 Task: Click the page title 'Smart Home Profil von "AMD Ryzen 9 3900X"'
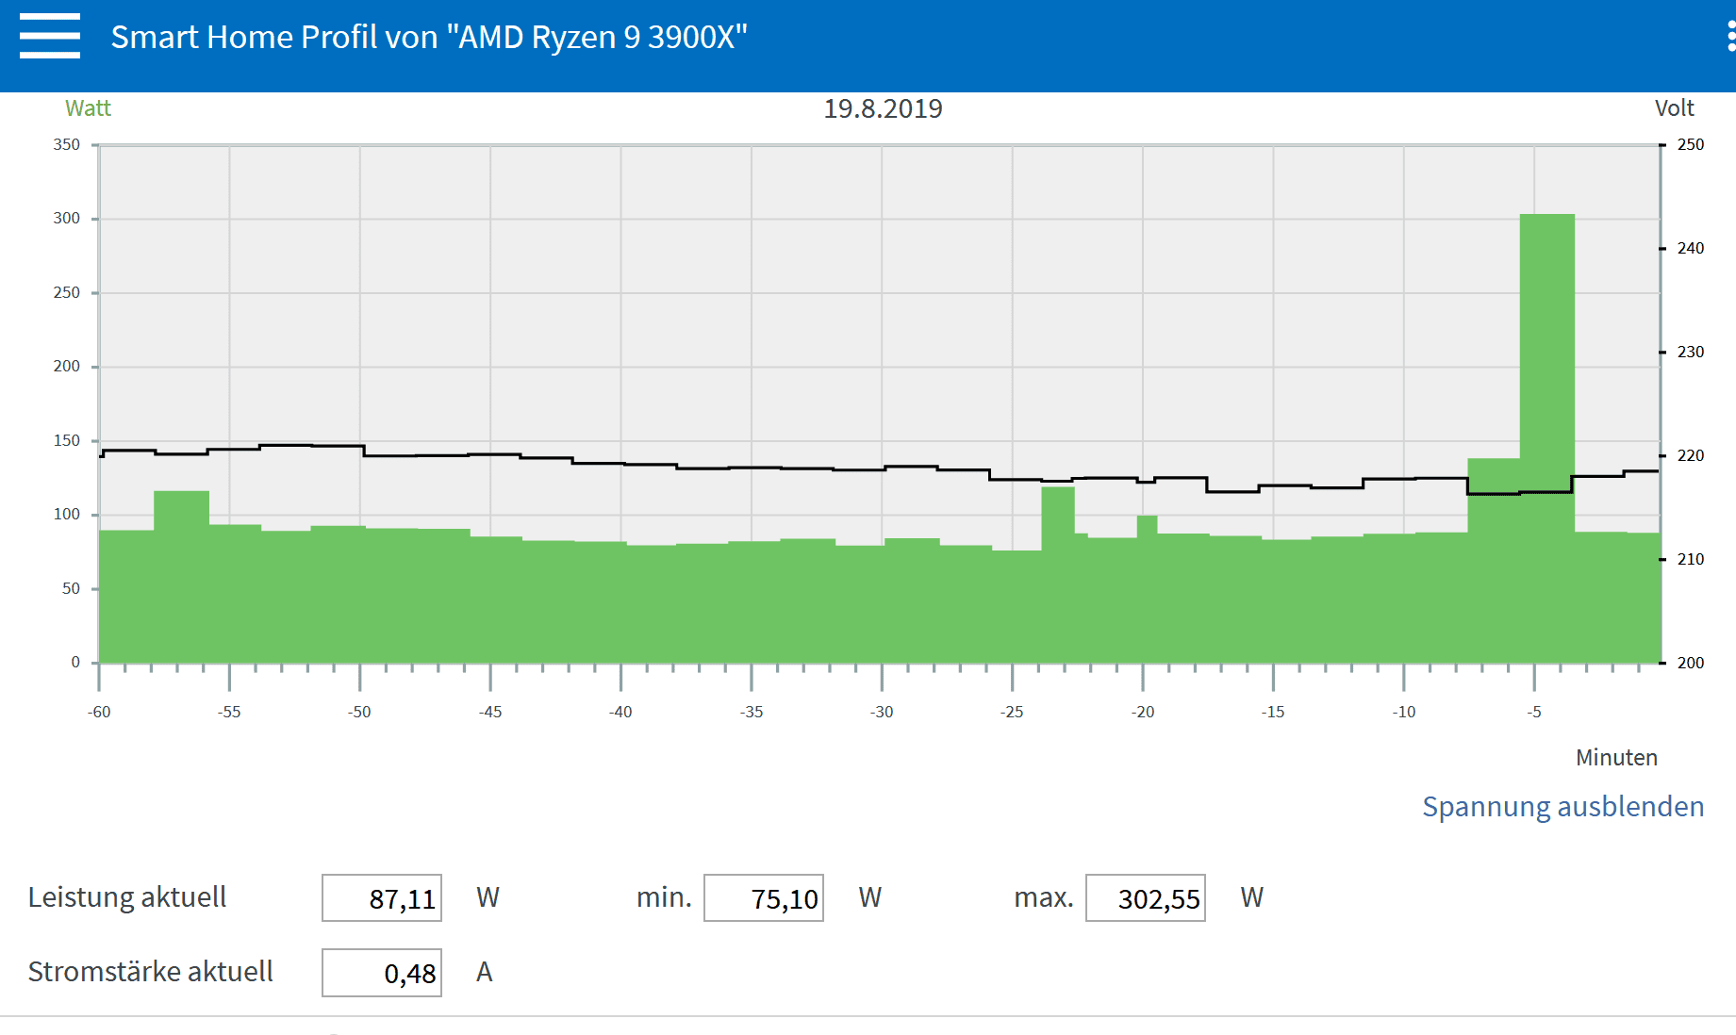(429, 37)
